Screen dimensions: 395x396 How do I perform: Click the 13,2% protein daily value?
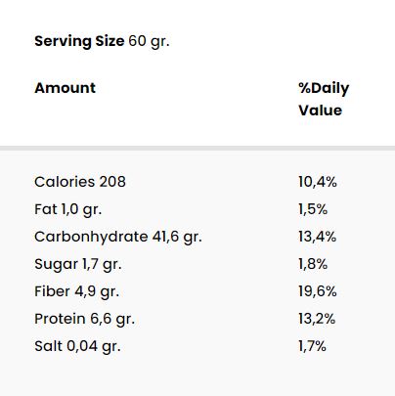pyautogui.click(x=317, y=319)
